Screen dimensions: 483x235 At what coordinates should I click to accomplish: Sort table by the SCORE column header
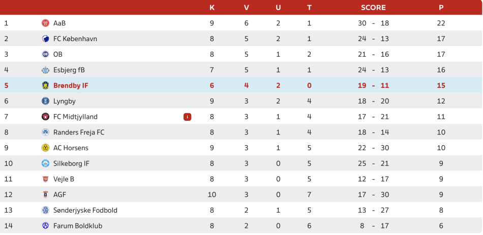tap(373, 8)
